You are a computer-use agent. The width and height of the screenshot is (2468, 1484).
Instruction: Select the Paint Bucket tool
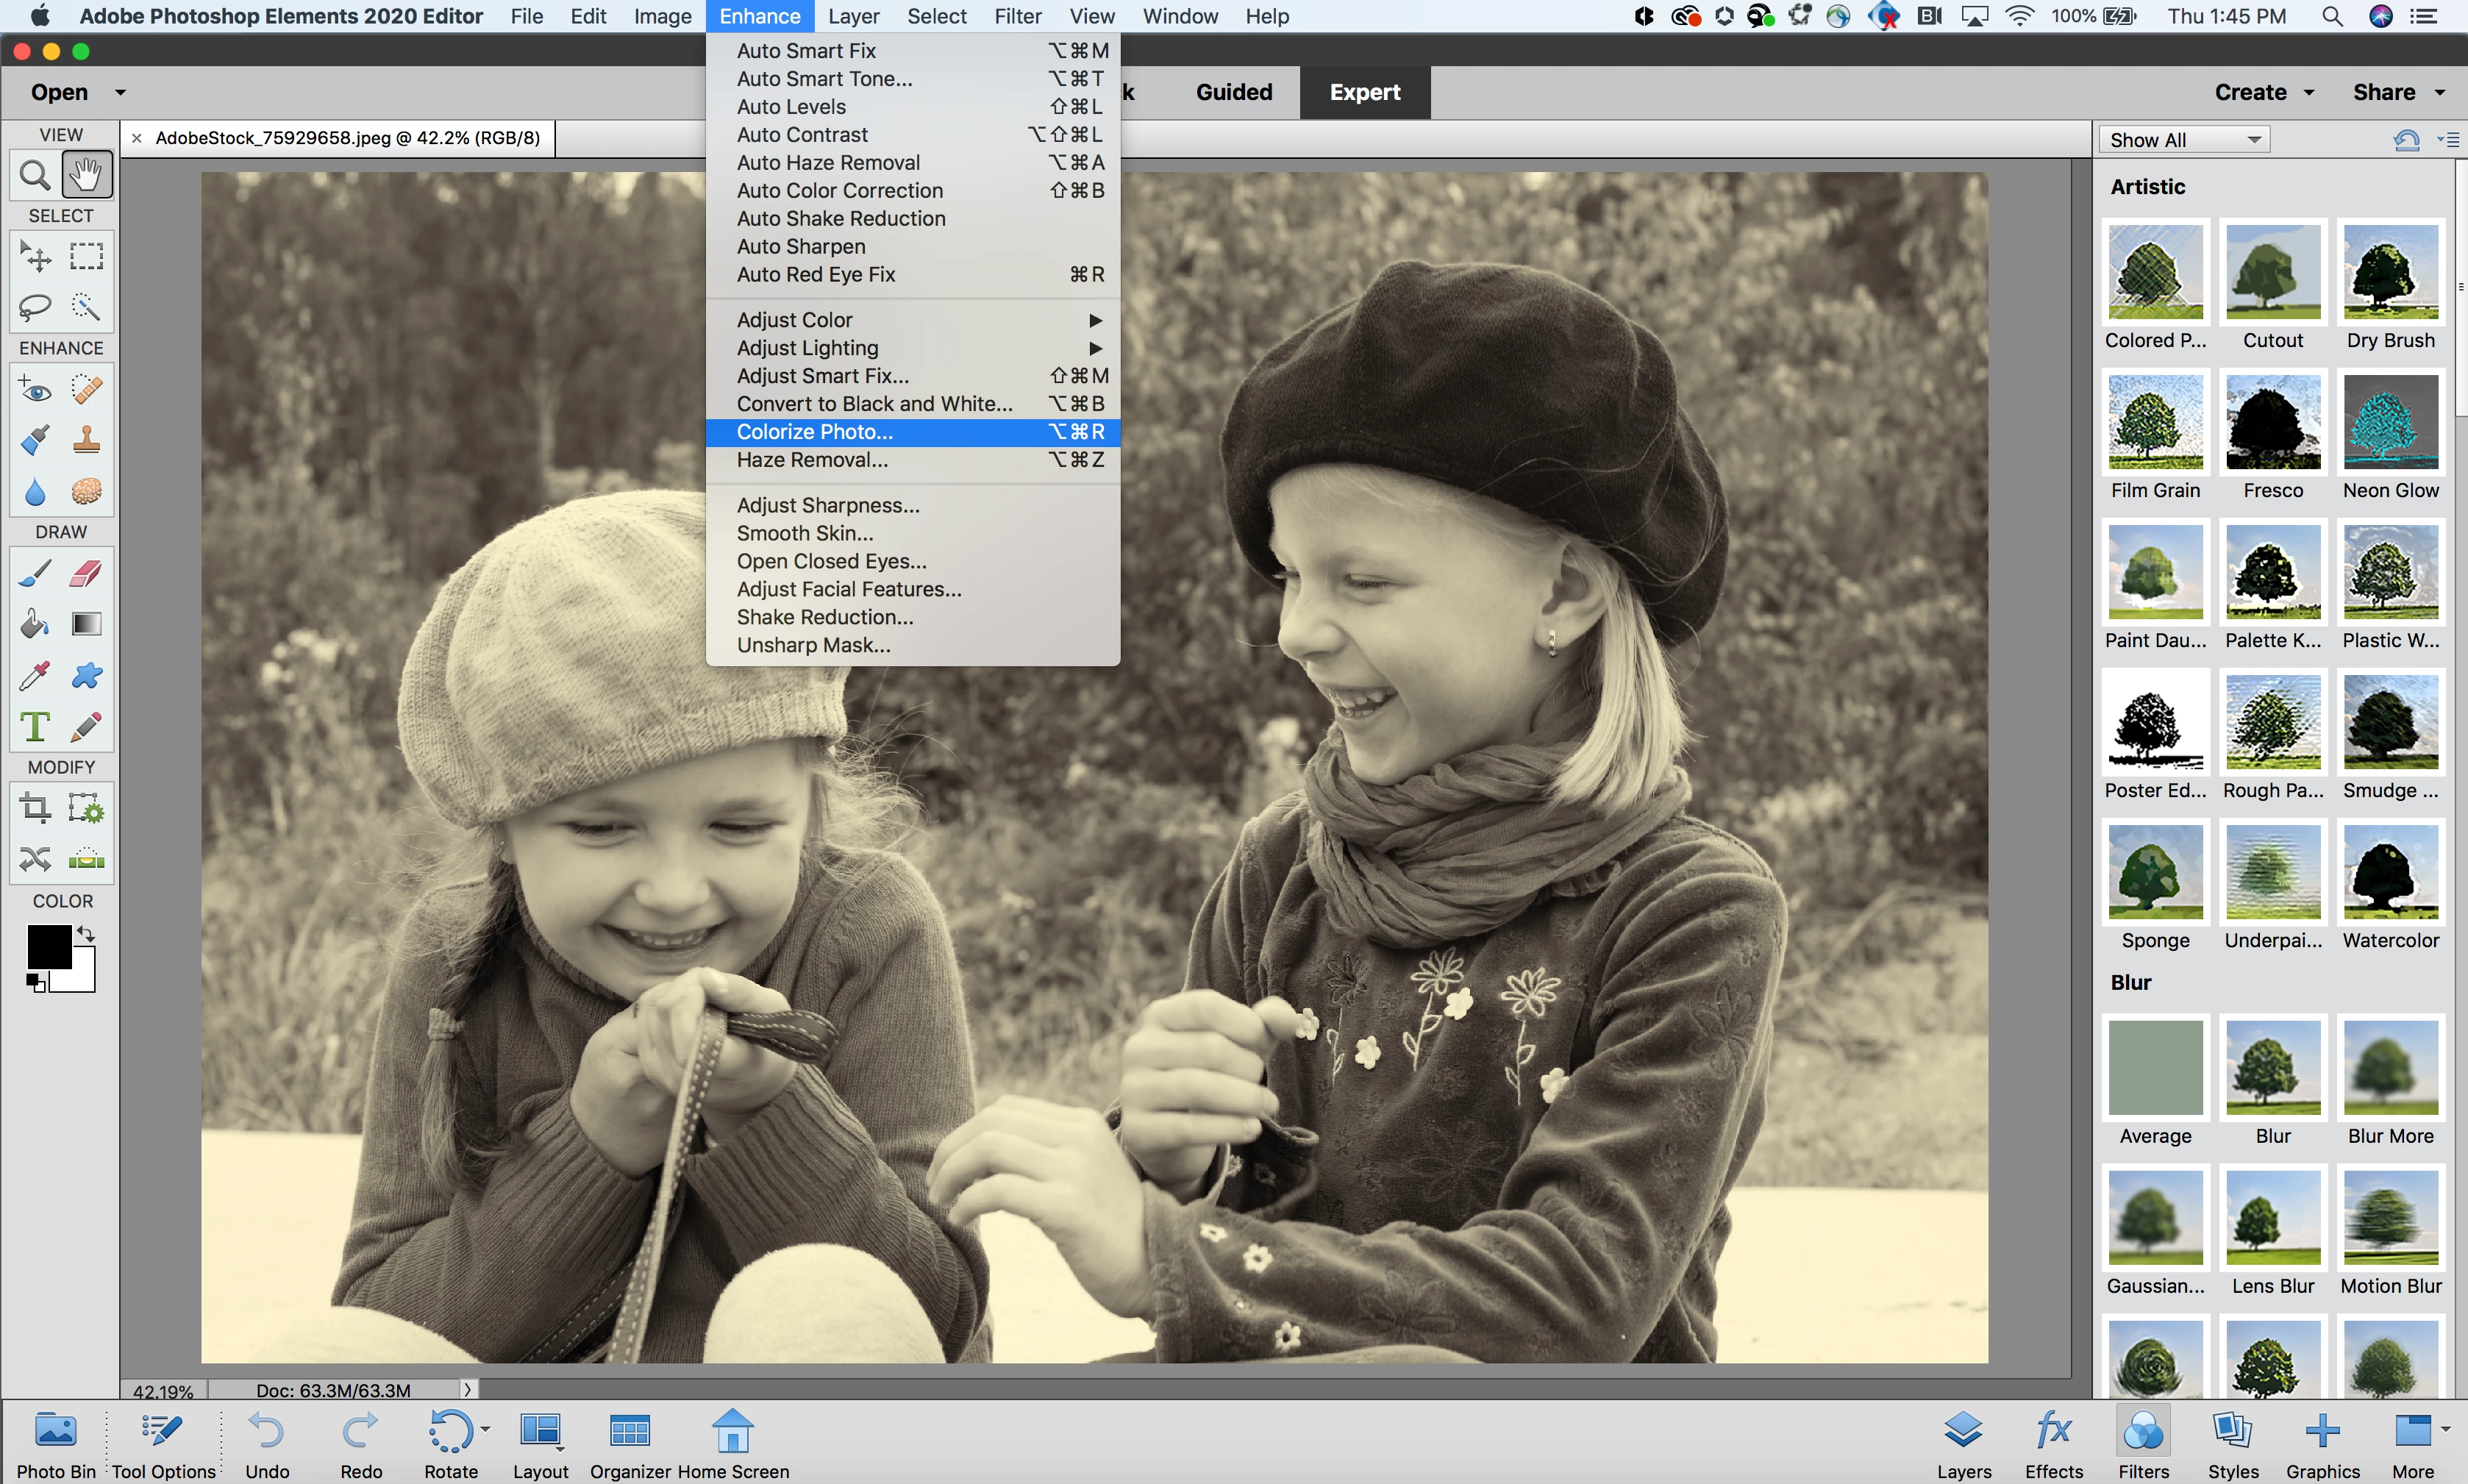pyautogui.click(x=35, y=624)
